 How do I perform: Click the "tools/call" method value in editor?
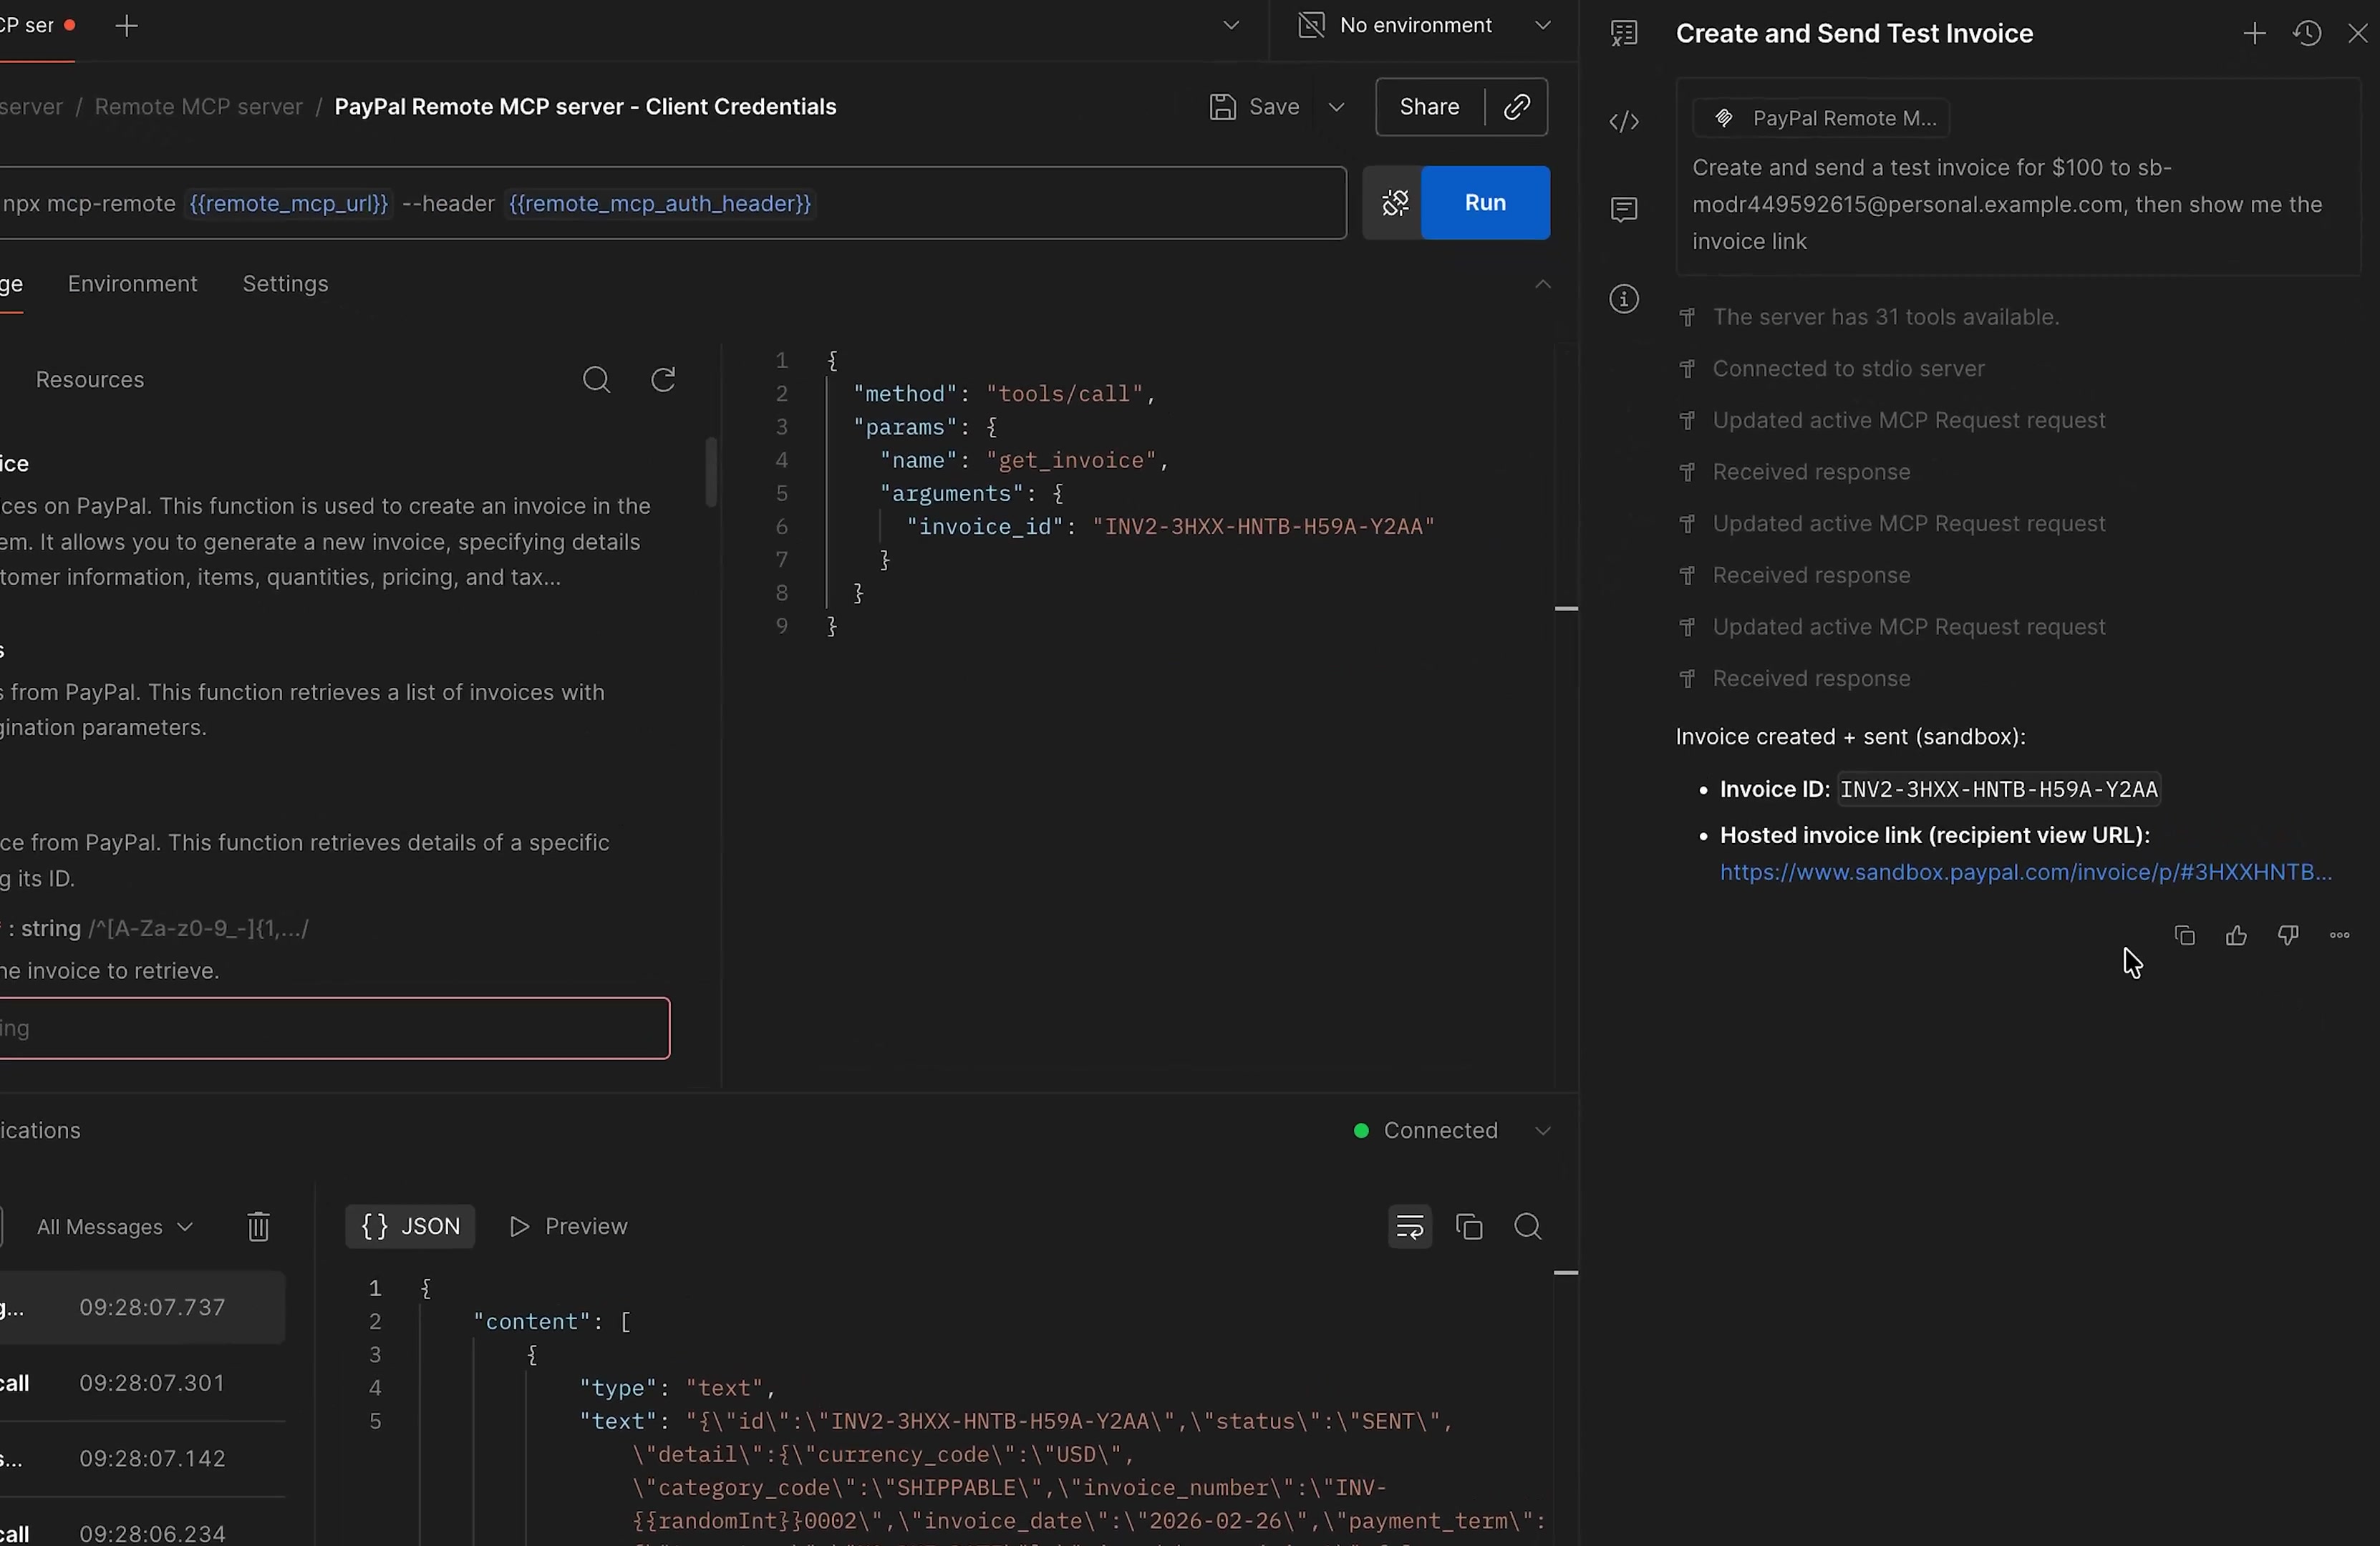pyautogui.click(x=1064, y=394)
